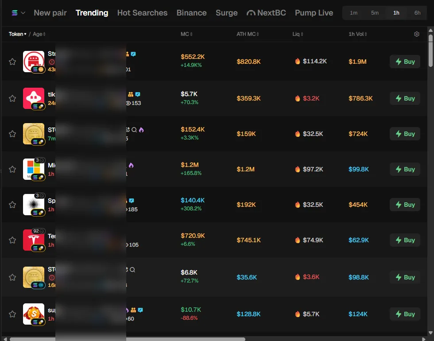Click the eye icon beside 153

pyautogui.click(x=128, y=103)
